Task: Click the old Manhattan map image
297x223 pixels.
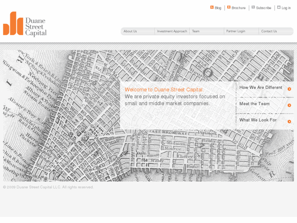Action: 149,116
